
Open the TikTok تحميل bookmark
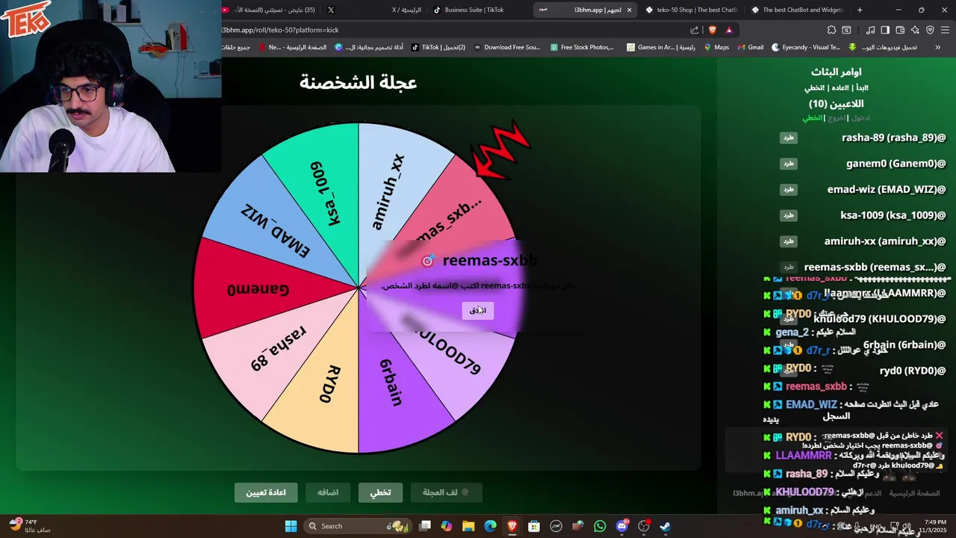tap(438, 47)
